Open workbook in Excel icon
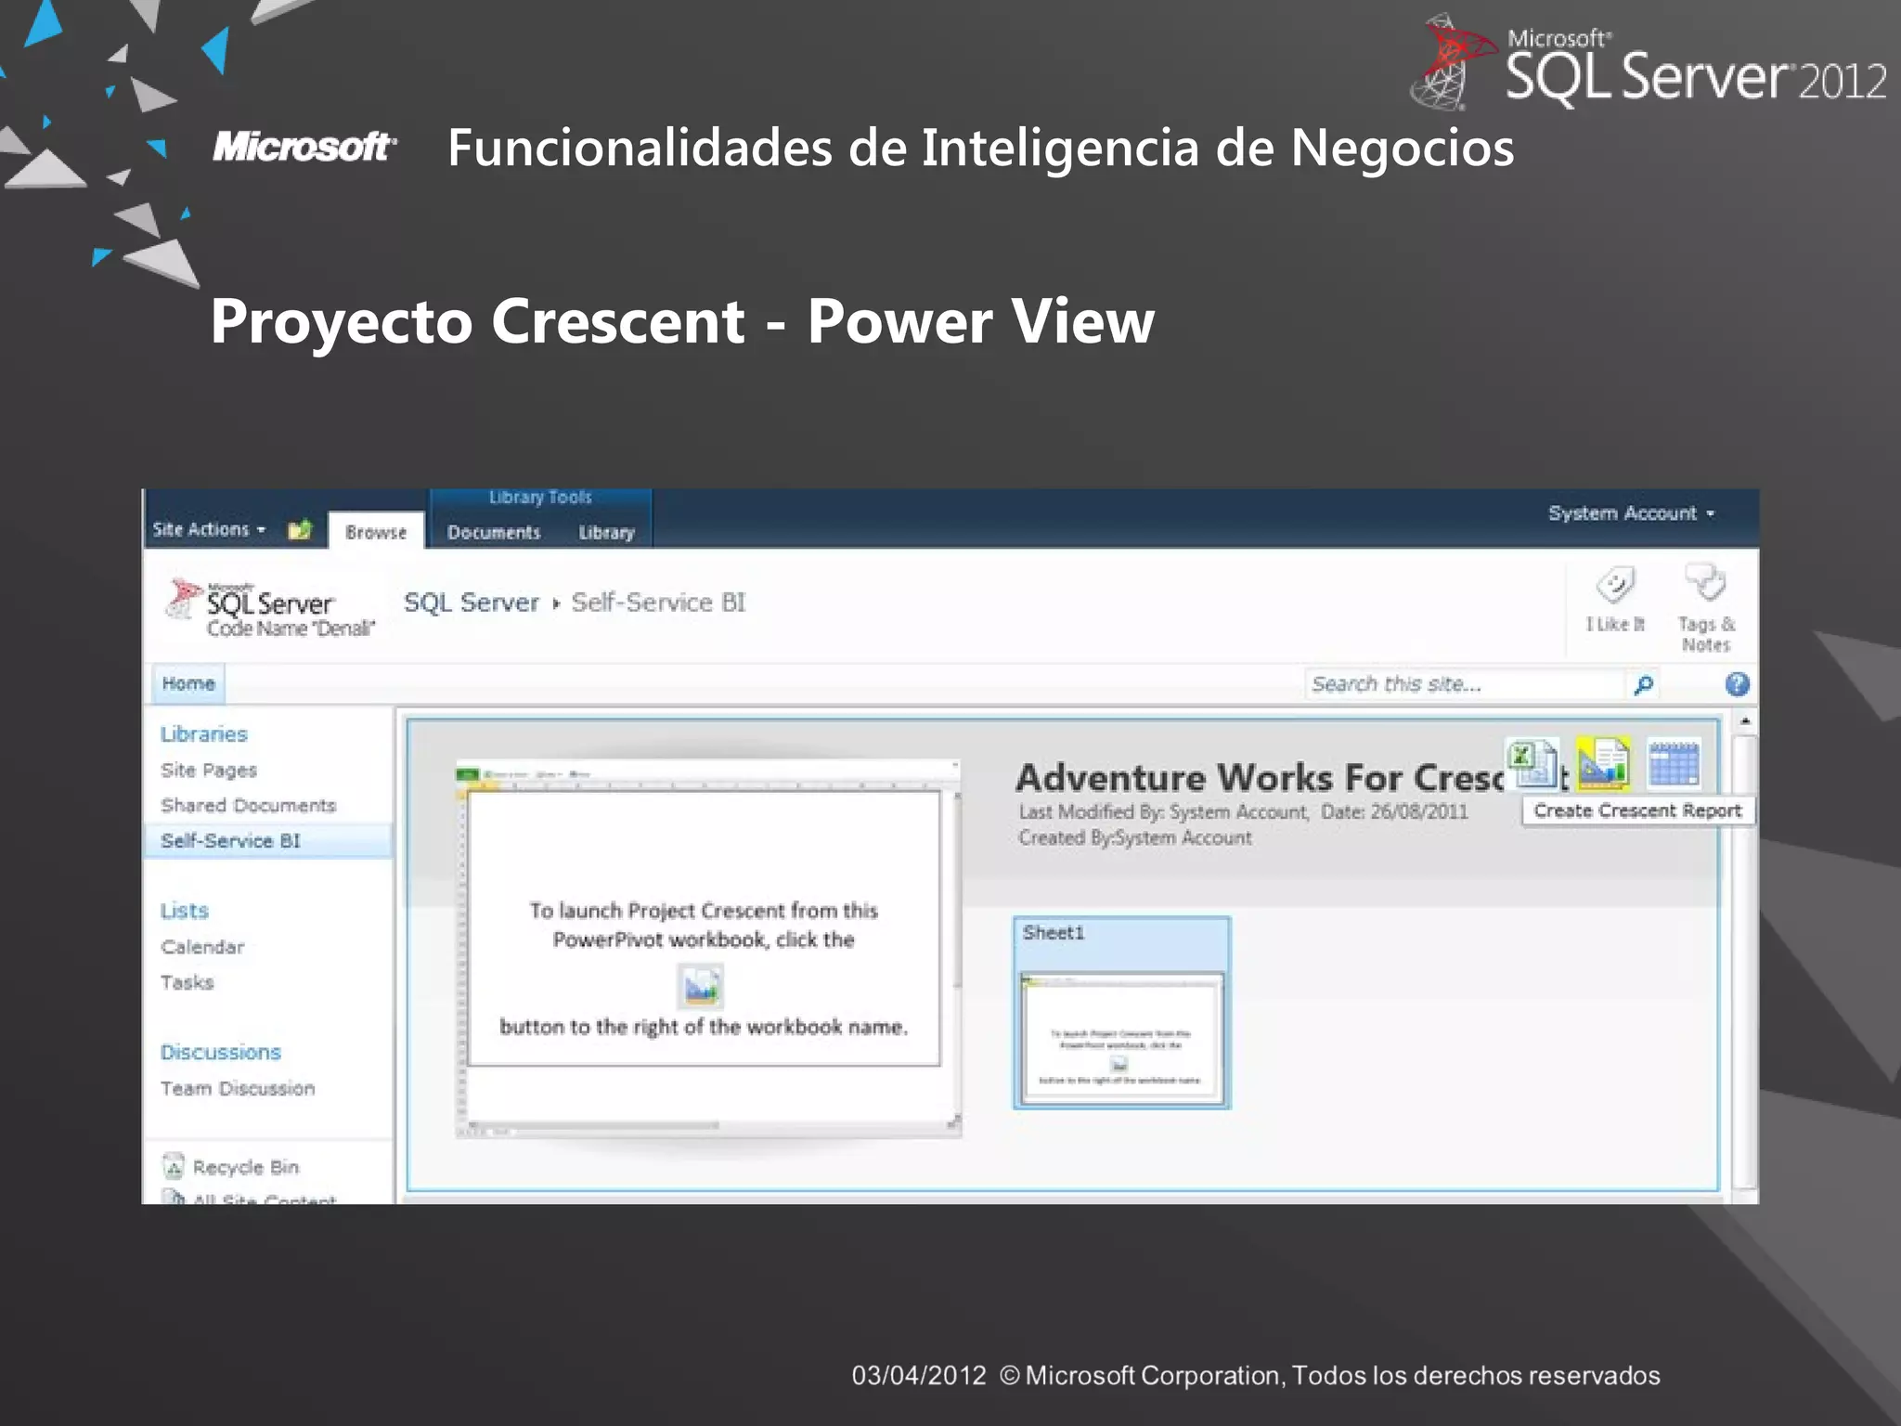 tap(1532, 763)
